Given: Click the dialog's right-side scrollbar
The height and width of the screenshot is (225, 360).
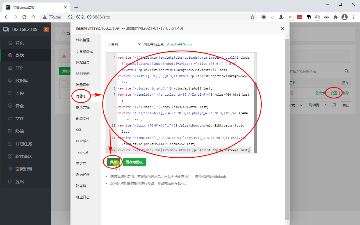Looking at the screenshot, I should pyautogui.click(x=287, y=129).
